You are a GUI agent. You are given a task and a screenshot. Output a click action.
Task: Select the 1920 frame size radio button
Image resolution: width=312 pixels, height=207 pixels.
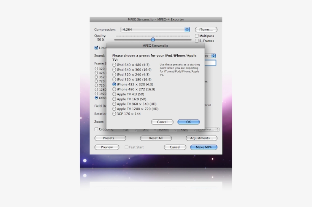tap(96, 93)
